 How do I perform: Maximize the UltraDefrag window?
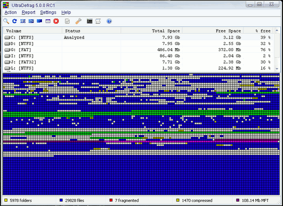click(260, 5)
